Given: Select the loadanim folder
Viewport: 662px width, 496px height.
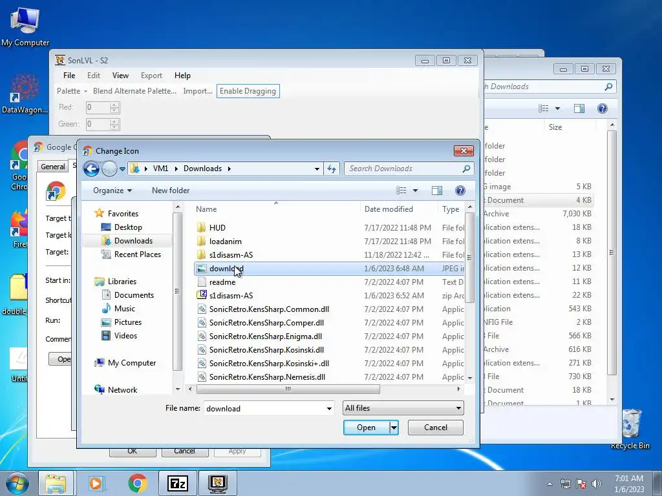Looking at the screenshot, I should click(x=329, y=242).
